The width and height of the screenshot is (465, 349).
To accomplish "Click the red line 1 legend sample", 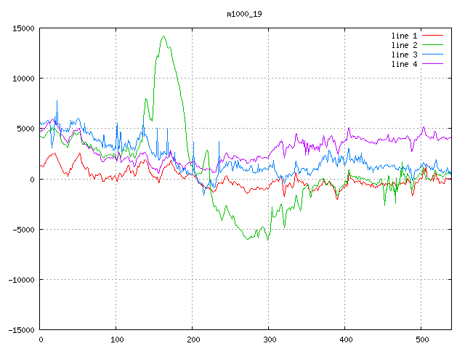I will click(433, 36).
